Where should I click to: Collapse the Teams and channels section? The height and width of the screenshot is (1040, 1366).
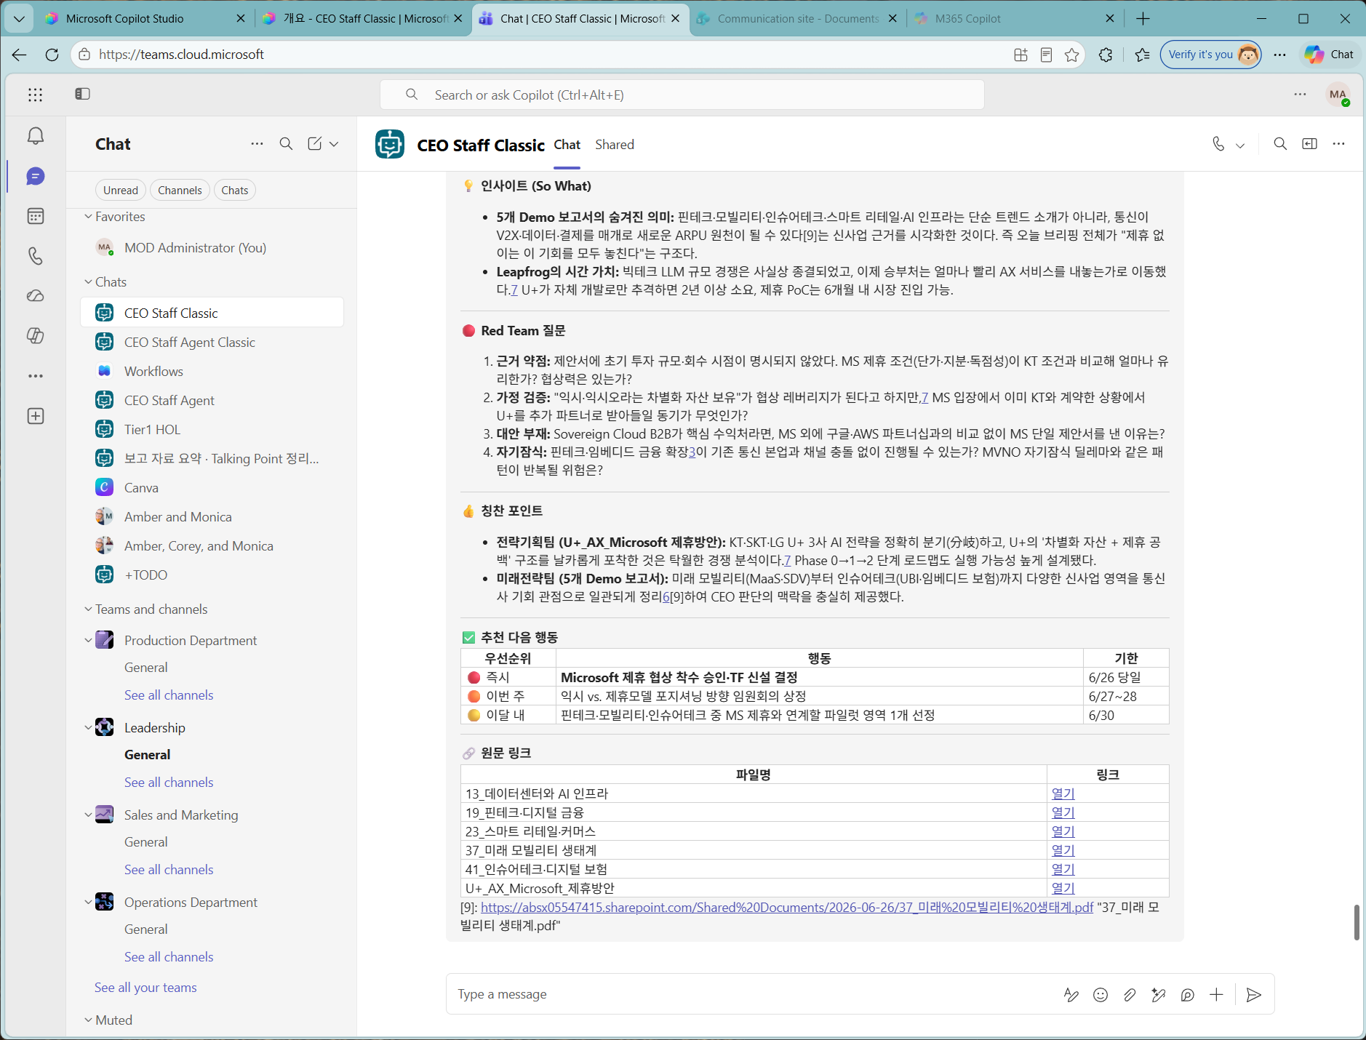click(88, 609)
